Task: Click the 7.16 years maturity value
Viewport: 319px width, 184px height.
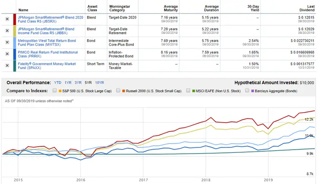Action: (169, 18)
